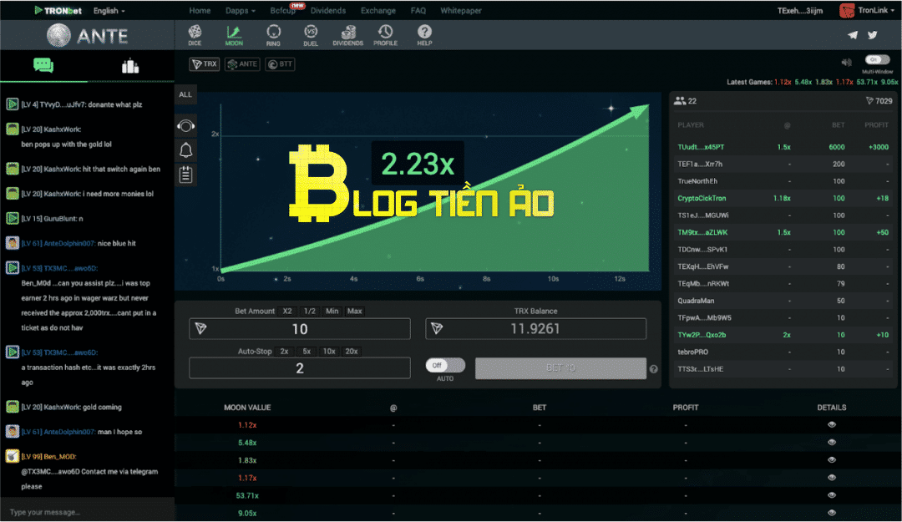Open the FAQ menu item

pyautogui.click(x=418, y=10)
